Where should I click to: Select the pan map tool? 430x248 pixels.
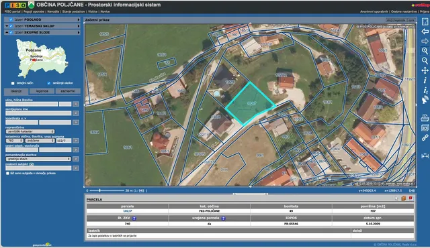(x=425, y=70)
